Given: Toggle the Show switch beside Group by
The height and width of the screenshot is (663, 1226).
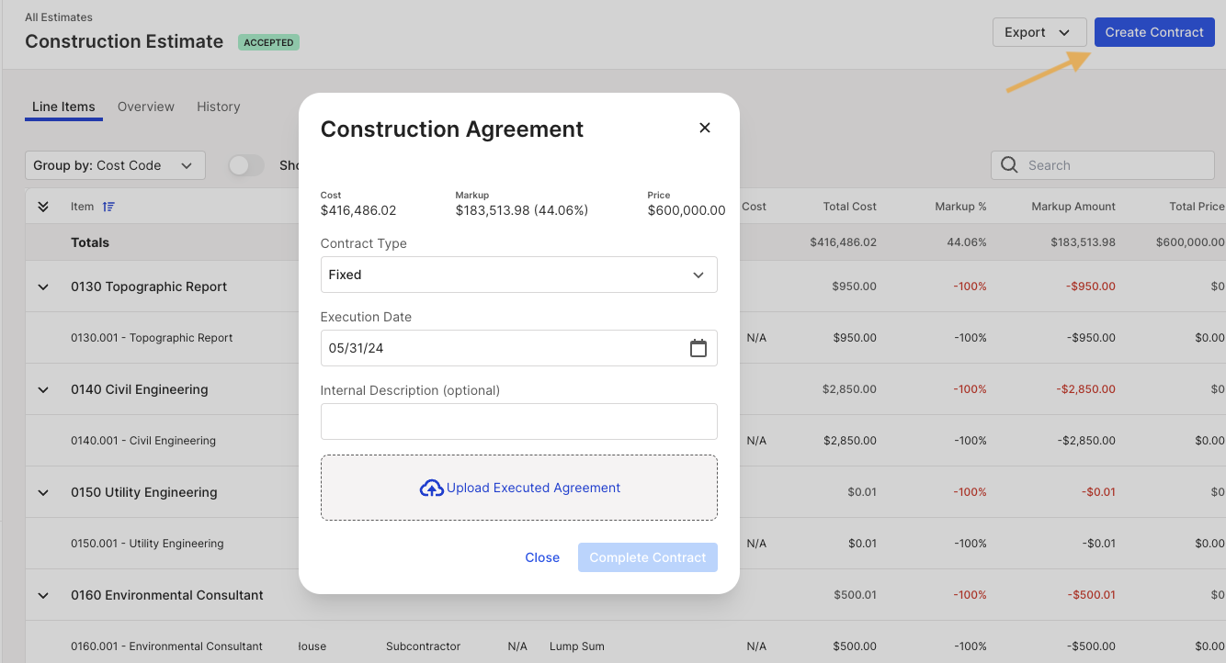Looking at the screenshot, I should [245, 165].
